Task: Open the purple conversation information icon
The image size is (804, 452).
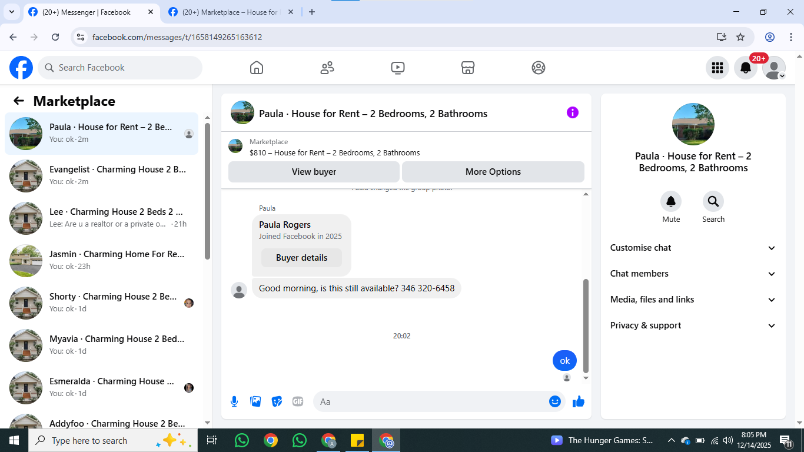Action: (573, 112)
